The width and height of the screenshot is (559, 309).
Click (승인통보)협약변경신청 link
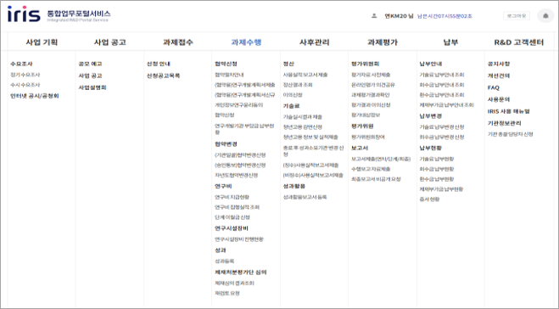(240, 166)
